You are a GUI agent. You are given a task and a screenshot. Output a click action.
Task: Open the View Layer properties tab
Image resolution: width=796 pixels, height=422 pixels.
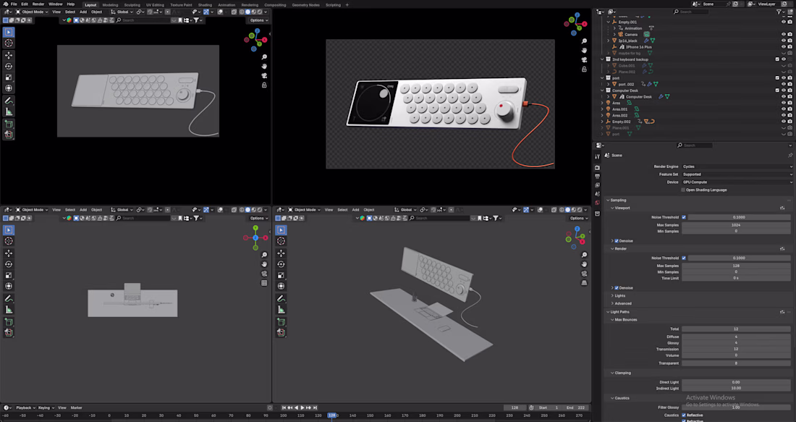(597, 185)
